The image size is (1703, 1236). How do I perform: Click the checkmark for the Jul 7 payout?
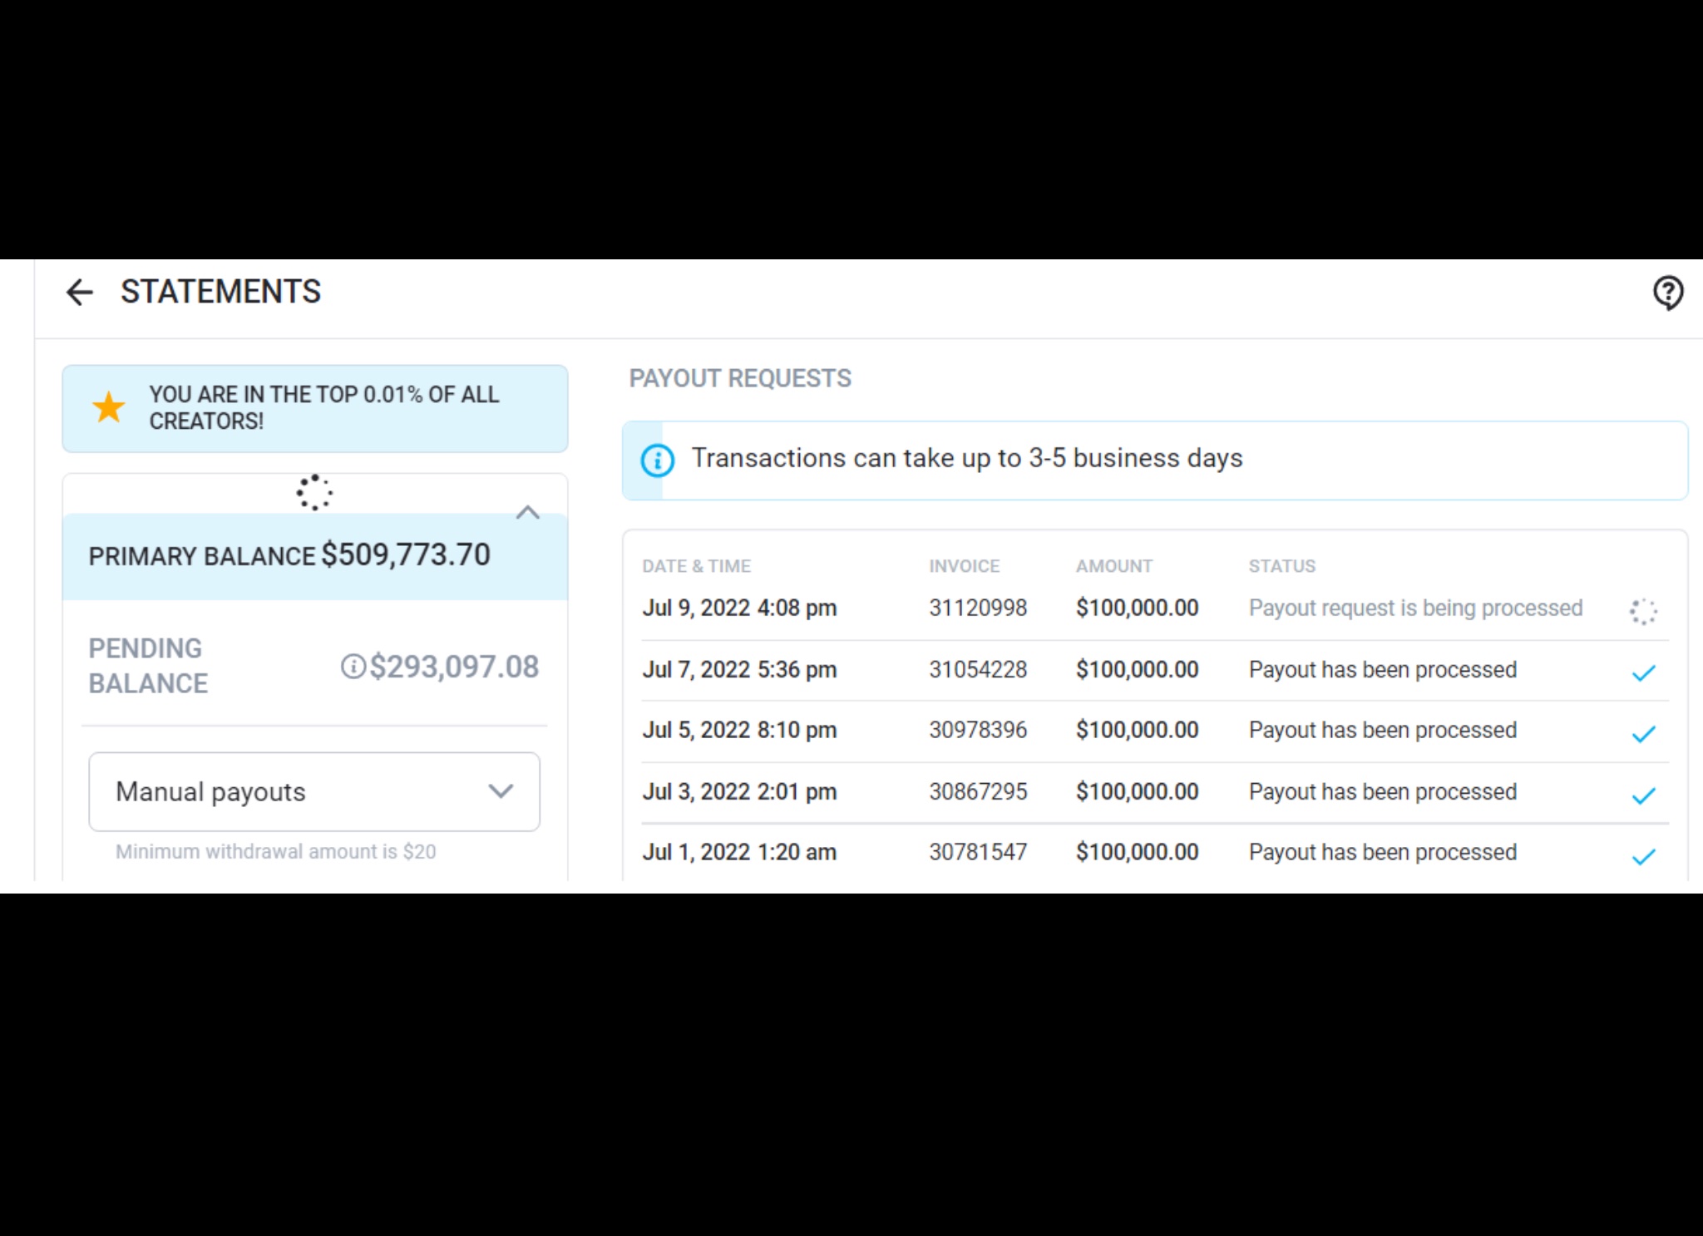pyautogui.click(x=1643, y=673)
